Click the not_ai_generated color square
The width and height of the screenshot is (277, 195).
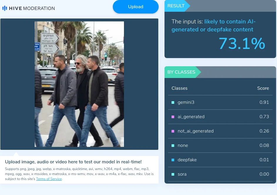click(173, 131)
